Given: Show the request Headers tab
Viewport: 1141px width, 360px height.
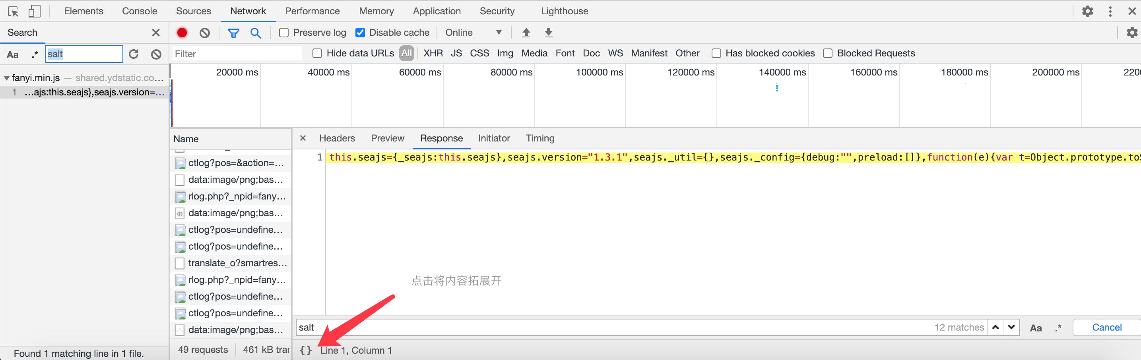Looking at the screenshot, I should tap(337, 138).
